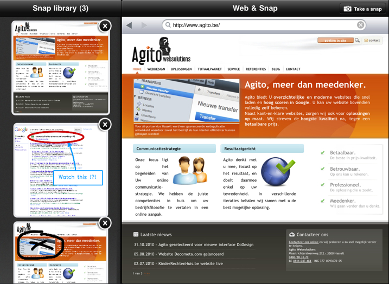The image size is (389, 284).
Task: Select the SERVICE menu item
Action: click(x=234, y=69)
